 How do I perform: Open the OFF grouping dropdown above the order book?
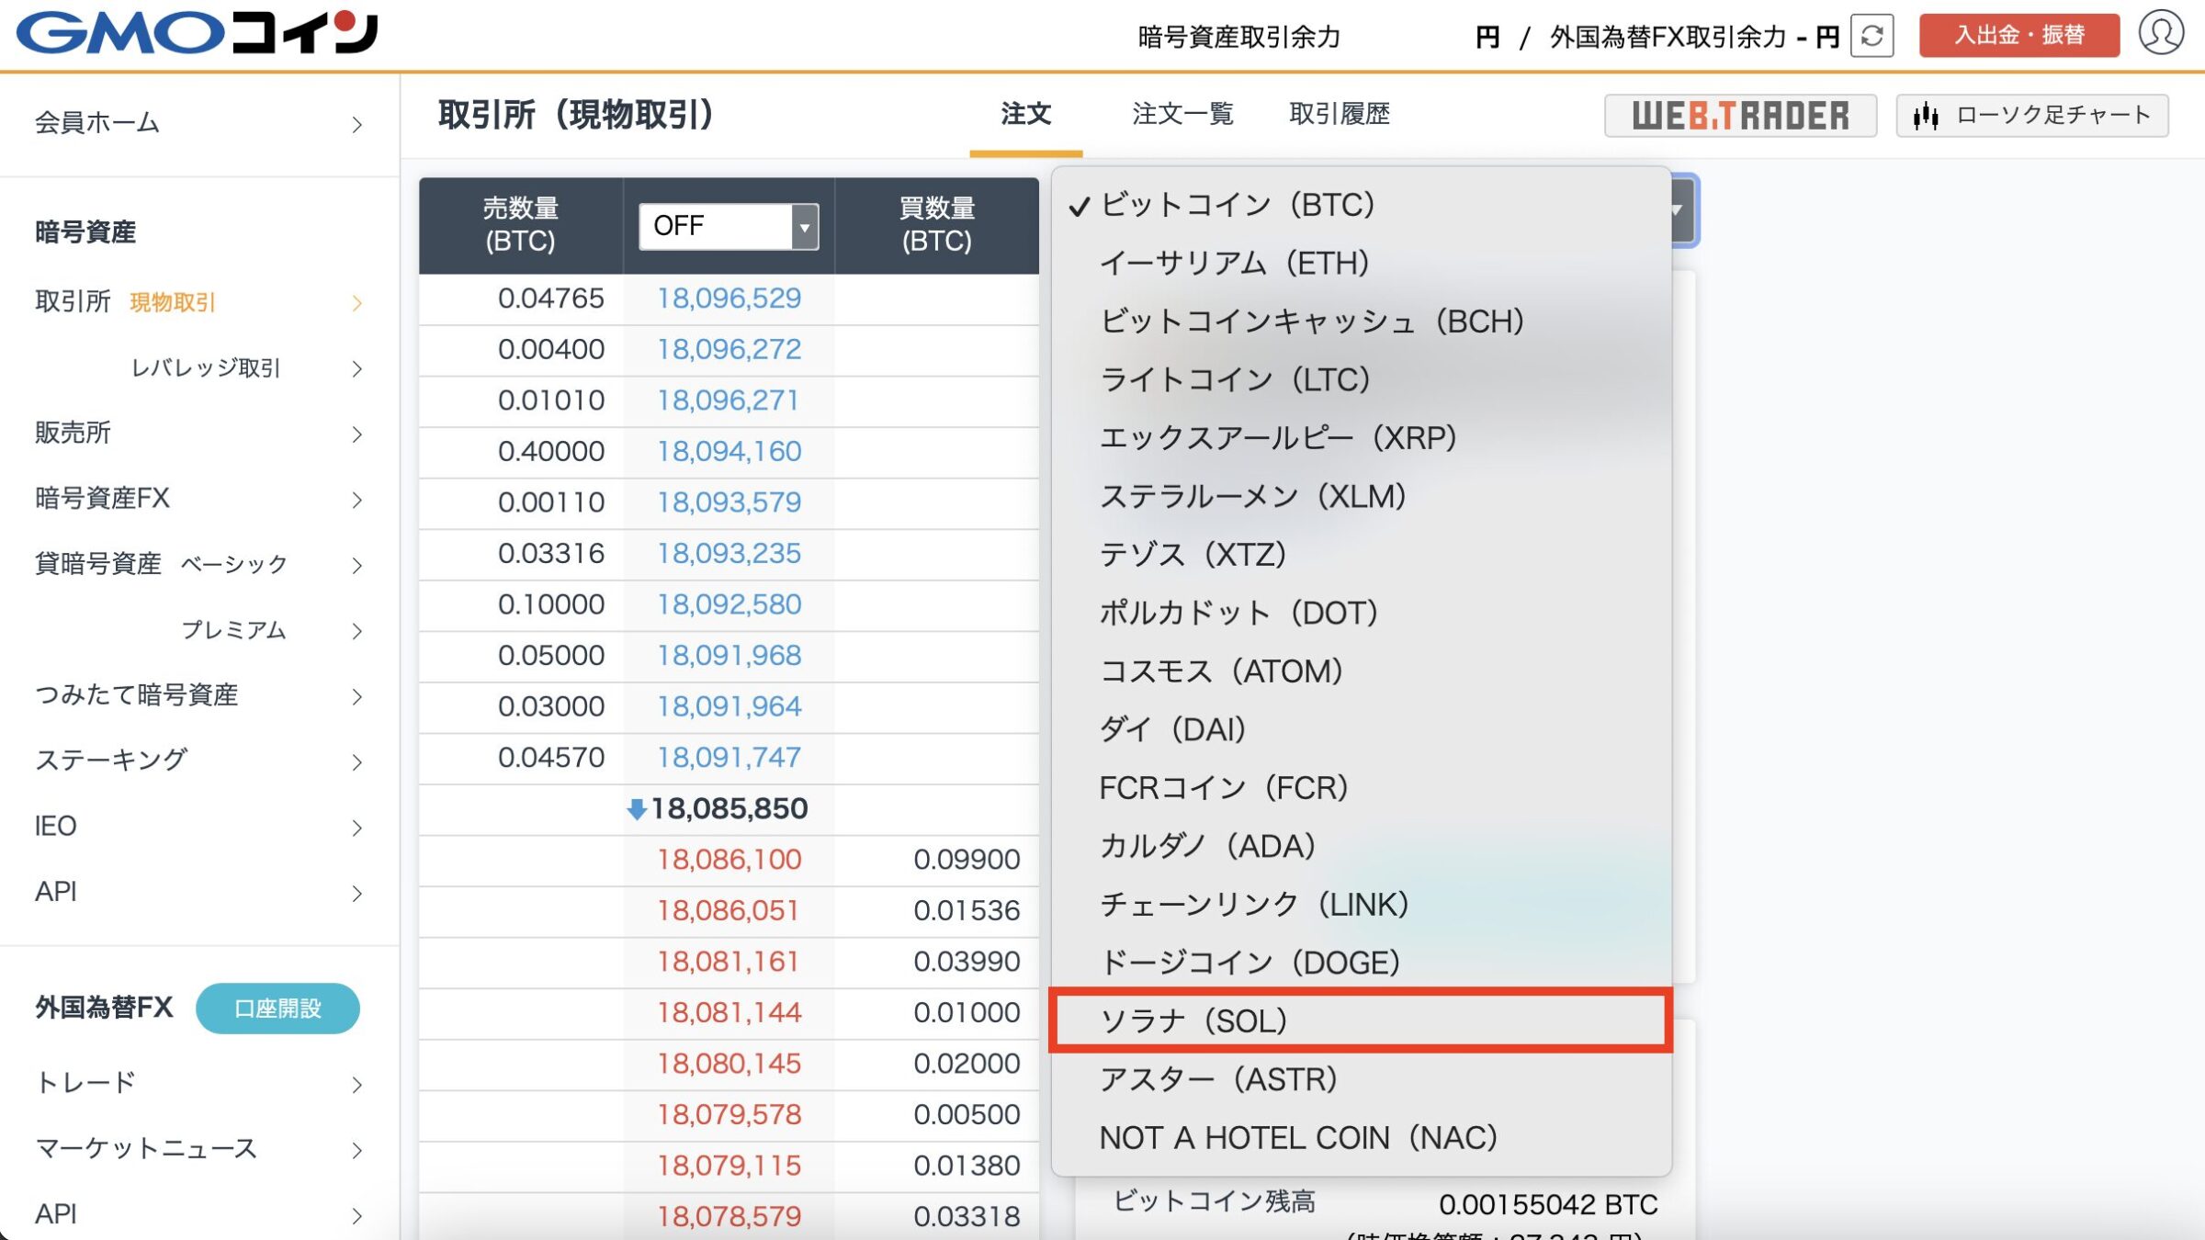[x=727, y=224]
